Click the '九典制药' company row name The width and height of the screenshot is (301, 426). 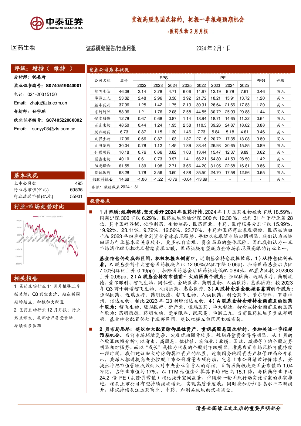(103, 145)
